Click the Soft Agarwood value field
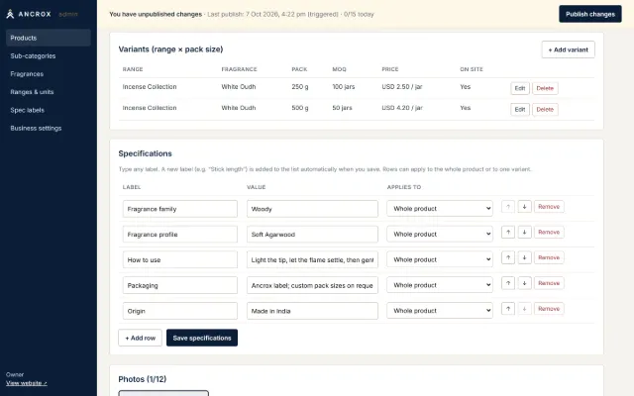 click(312, 235)
